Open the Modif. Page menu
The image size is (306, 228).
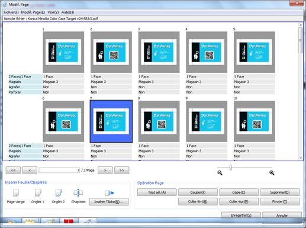33,12
